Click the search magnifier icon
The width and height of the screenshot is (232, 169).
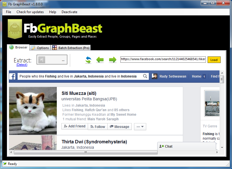pos(145,76)
